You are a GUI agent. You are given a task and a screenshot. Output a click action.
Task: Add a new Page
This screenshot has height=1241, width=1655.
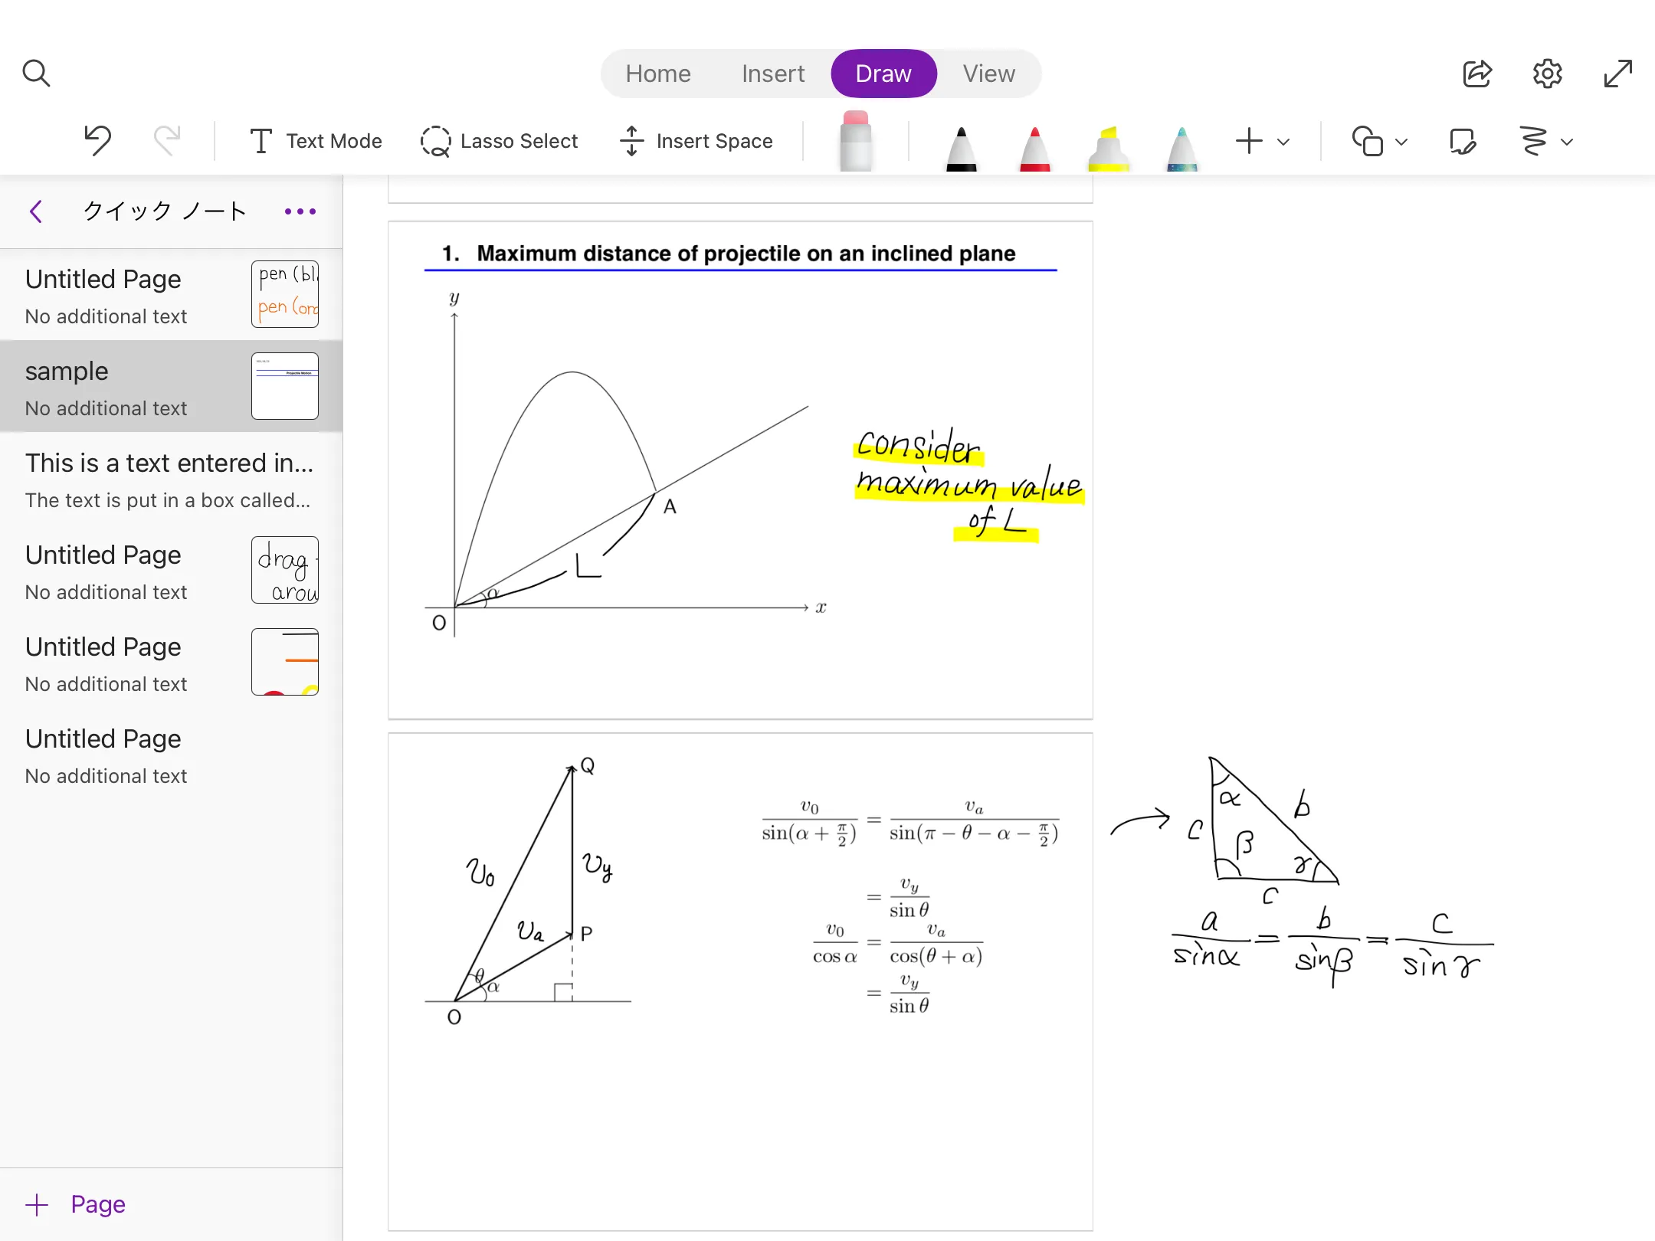coord(76,1204)
